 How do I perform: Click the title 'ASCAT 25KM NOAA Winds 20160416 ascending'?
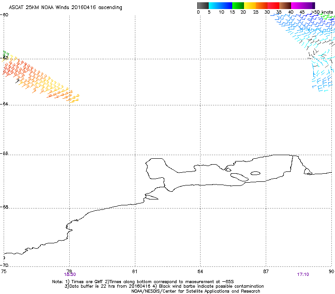pyautogui.click(x=65, y=8)
